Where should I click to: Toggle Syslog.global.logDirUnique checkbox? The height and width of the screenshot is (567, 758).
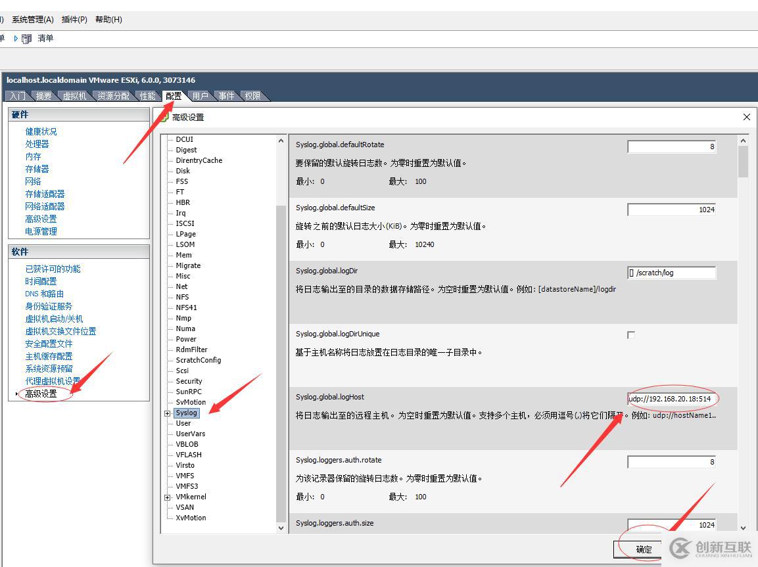click(x=631, y=335)
